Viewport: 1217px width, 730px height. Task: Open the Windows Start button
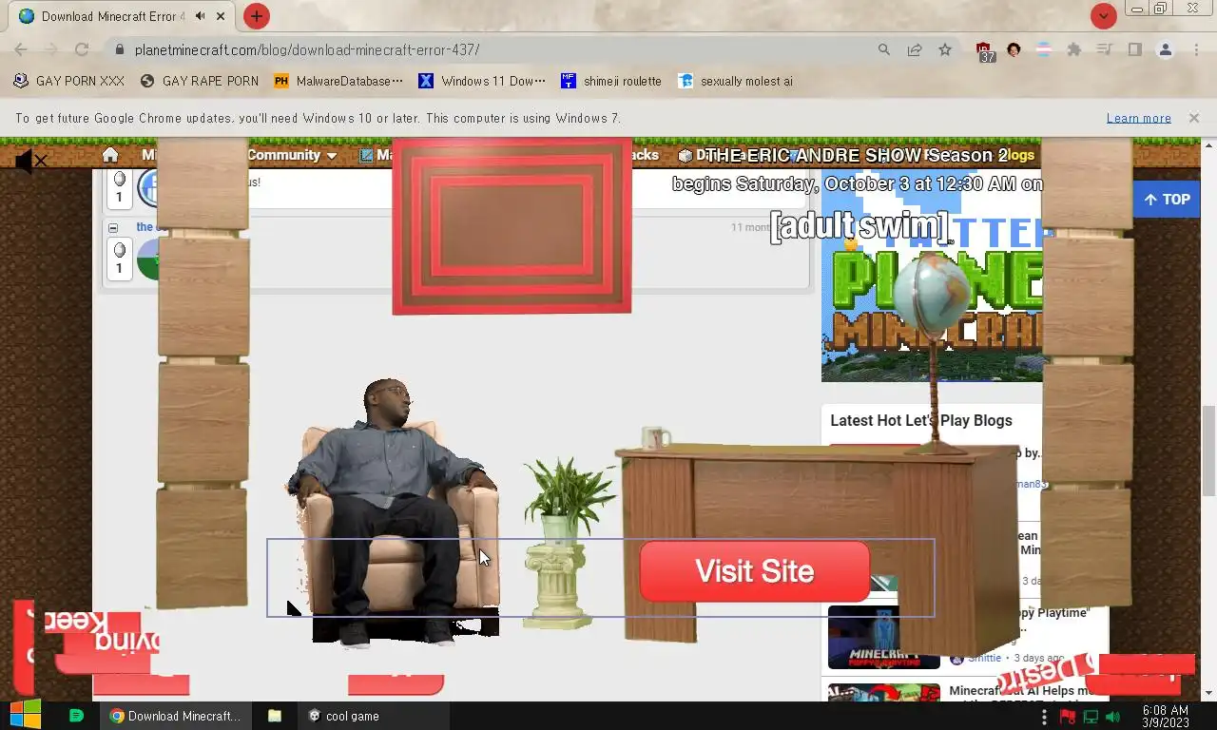pos(26,716)
